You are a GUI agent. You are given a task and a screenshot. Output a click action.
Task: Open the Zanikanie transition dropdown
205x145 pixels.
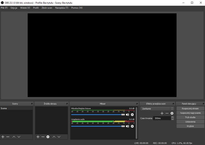tap(157, 109)
